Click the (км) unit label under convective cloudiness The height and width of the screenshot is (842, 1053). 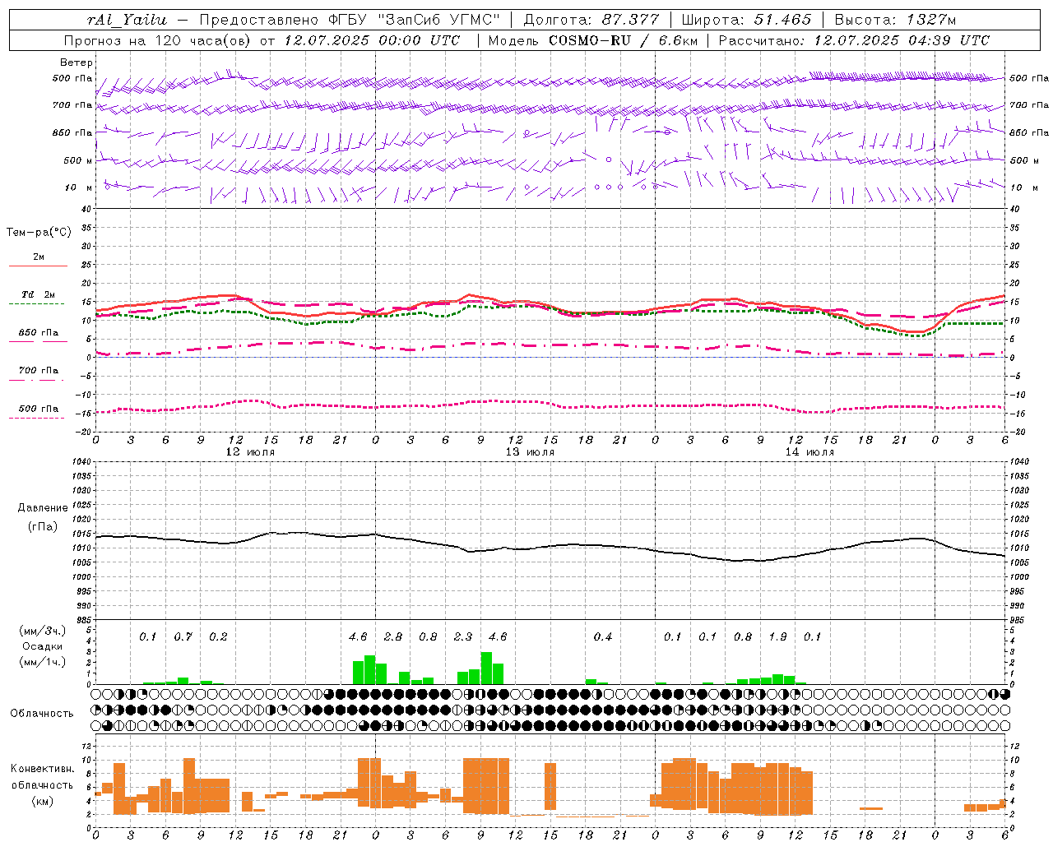click(x=43, y=801)
